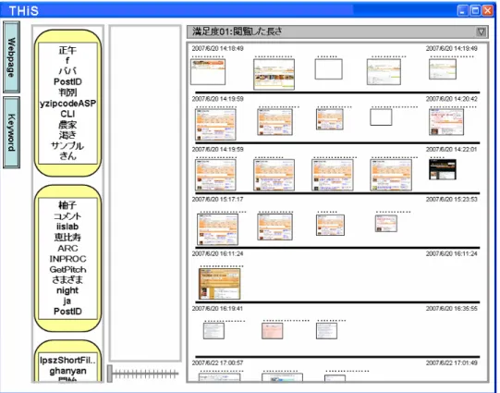The image size is (500, 393).
Task: Click the timeline slider handle
Action: pyautogui.click(x=109, y=374)
